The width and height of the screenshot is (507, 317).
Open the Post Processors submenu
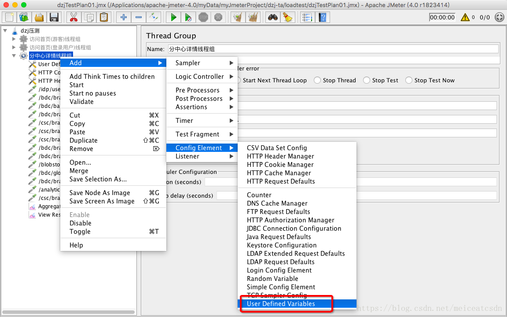pyautogui.click(x=202, y=98)
